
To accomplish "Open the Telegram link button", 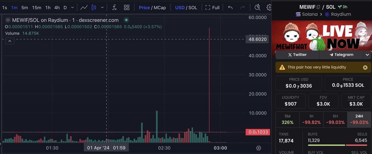I will tap(341, 55).
